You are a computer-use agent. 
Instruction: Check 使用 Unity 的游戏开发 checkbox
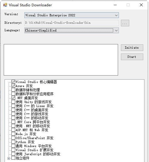13,102
